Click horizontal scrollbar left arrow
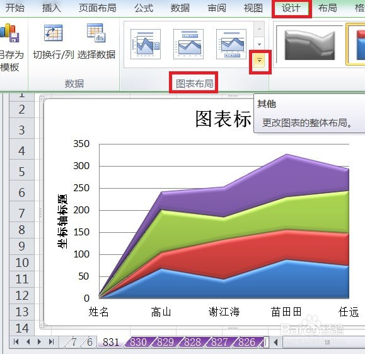 (x=276, y=342)
